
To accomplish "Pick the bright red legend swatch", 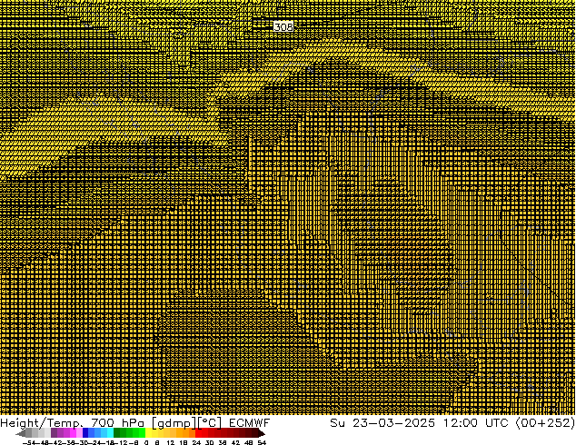I will pyautogui.click(x=198, y=433).
